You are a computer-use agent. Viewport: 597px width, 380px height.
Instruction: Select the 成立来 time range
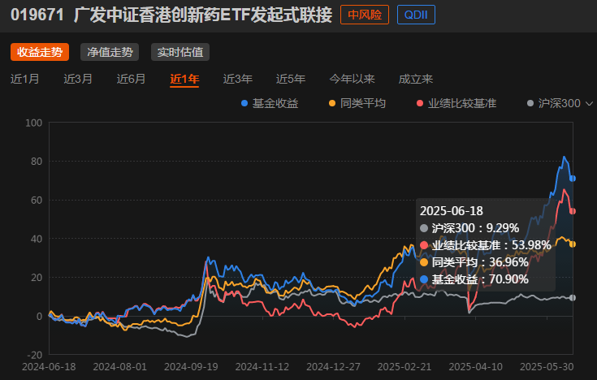click(415, 79)
